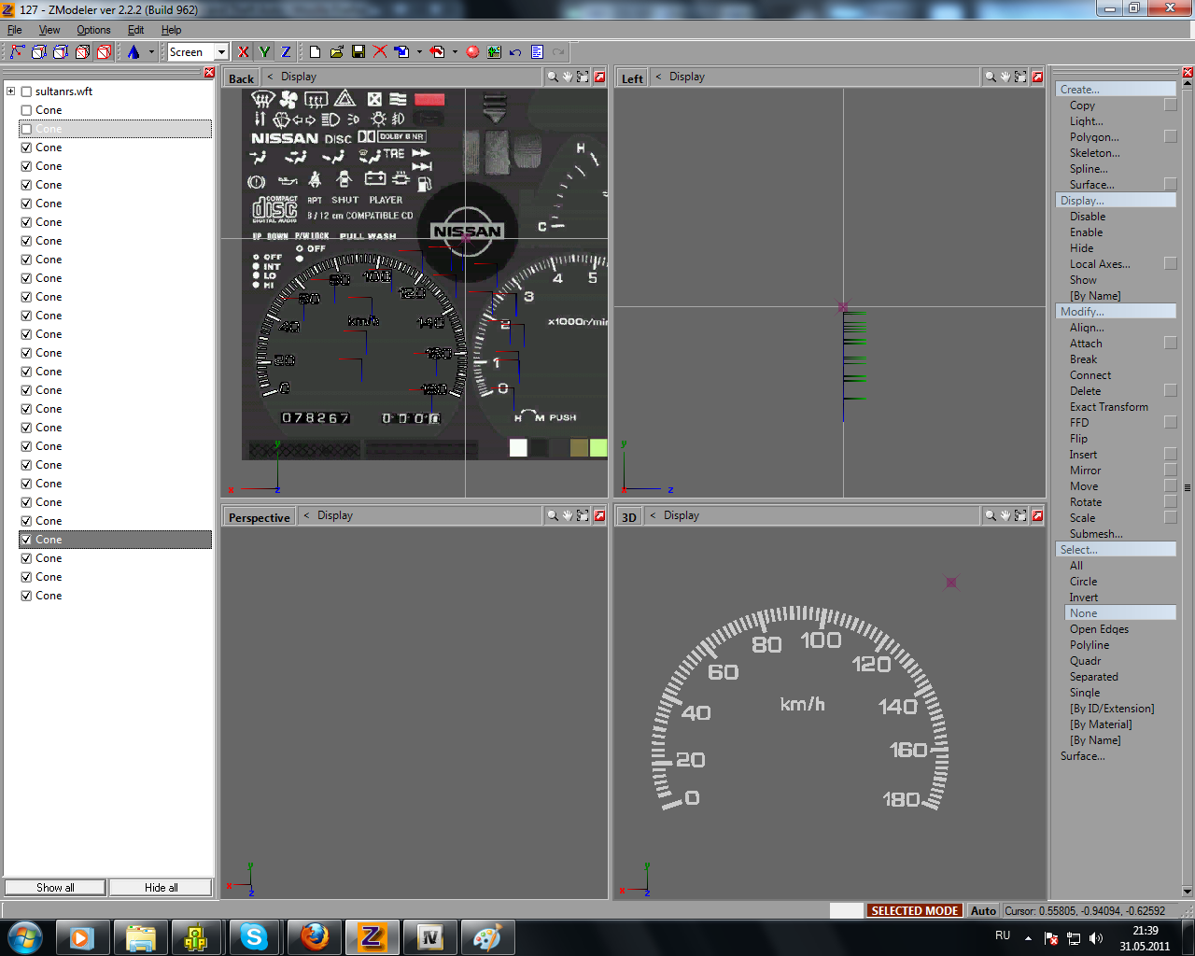Open Display menu of the Back viewport

coord(299,77)
